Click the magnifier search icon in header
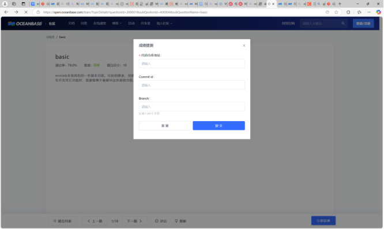This screenshot has width=384, height=229. [343, 24]
